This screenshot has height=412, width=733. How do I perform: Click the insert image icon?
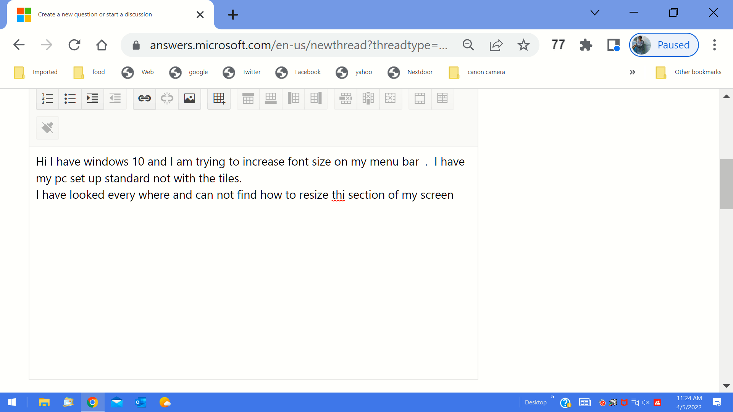(189, 98)
